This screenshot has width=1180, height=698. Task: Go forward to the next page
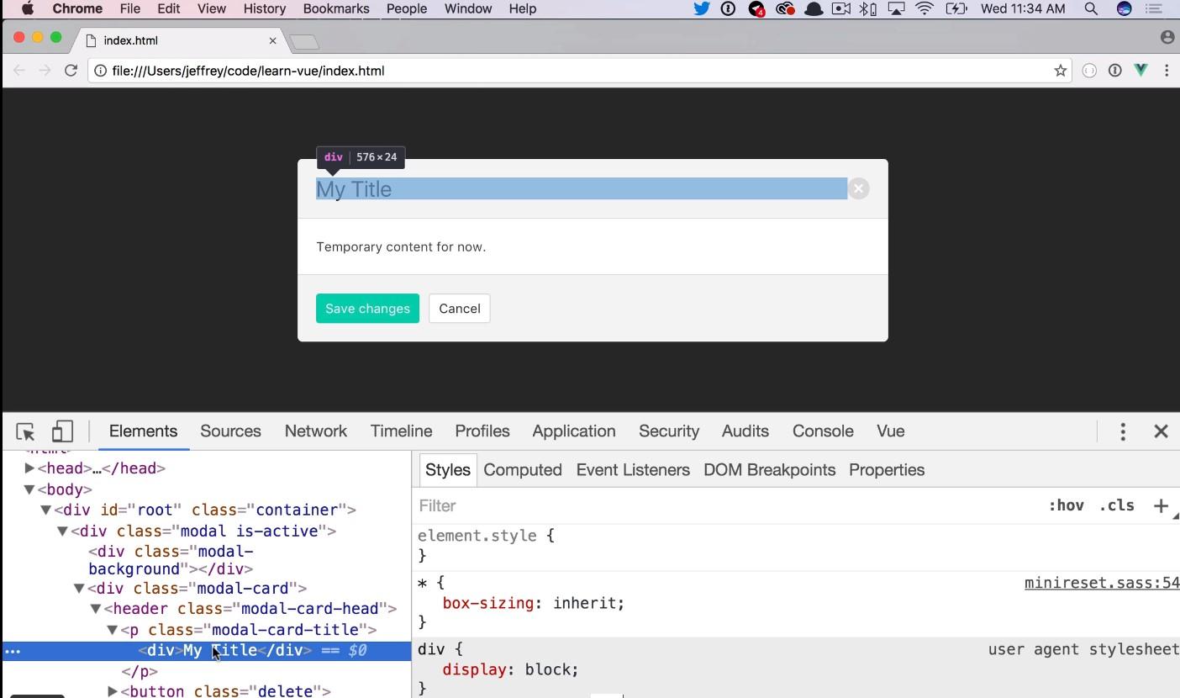pos(45,71)
